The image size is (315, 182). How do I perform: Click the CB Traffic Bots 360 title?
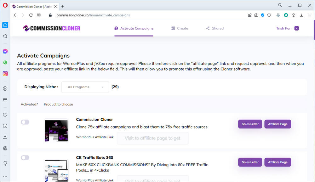coord(94,158)
